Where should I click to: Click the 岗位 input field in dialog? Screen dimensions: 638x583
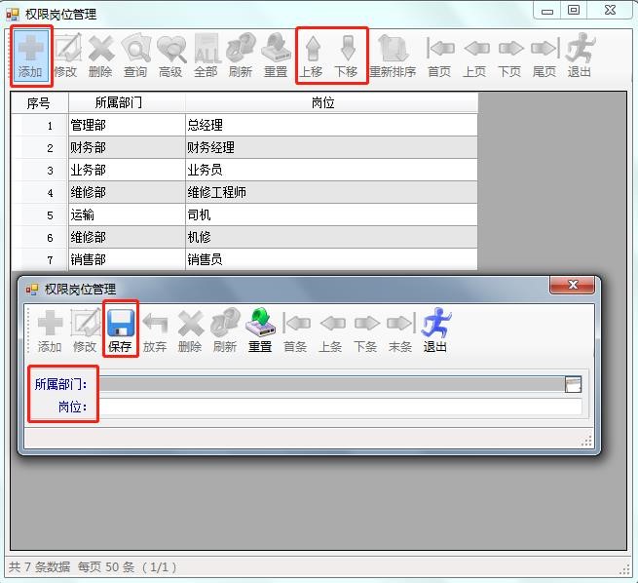(x=341, y=407)
